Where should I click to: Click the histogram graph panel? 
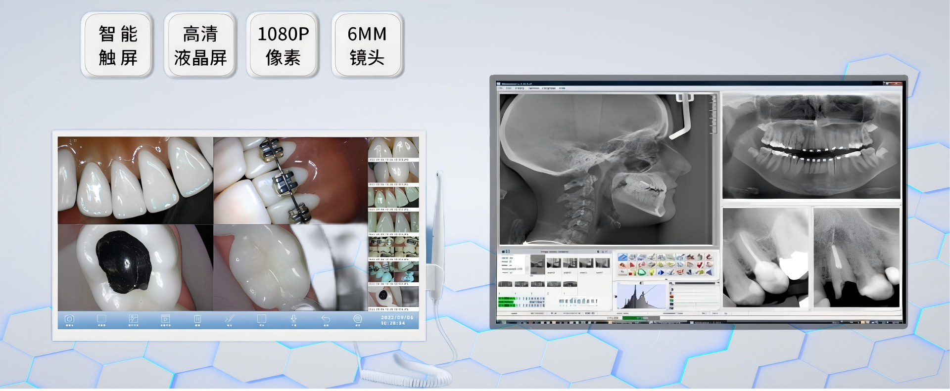tap(640, 296)
